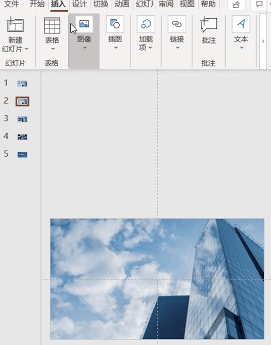Click the Add-ins (加载项) icon
This screenshot has height=345, width=271.
point(146,24)
